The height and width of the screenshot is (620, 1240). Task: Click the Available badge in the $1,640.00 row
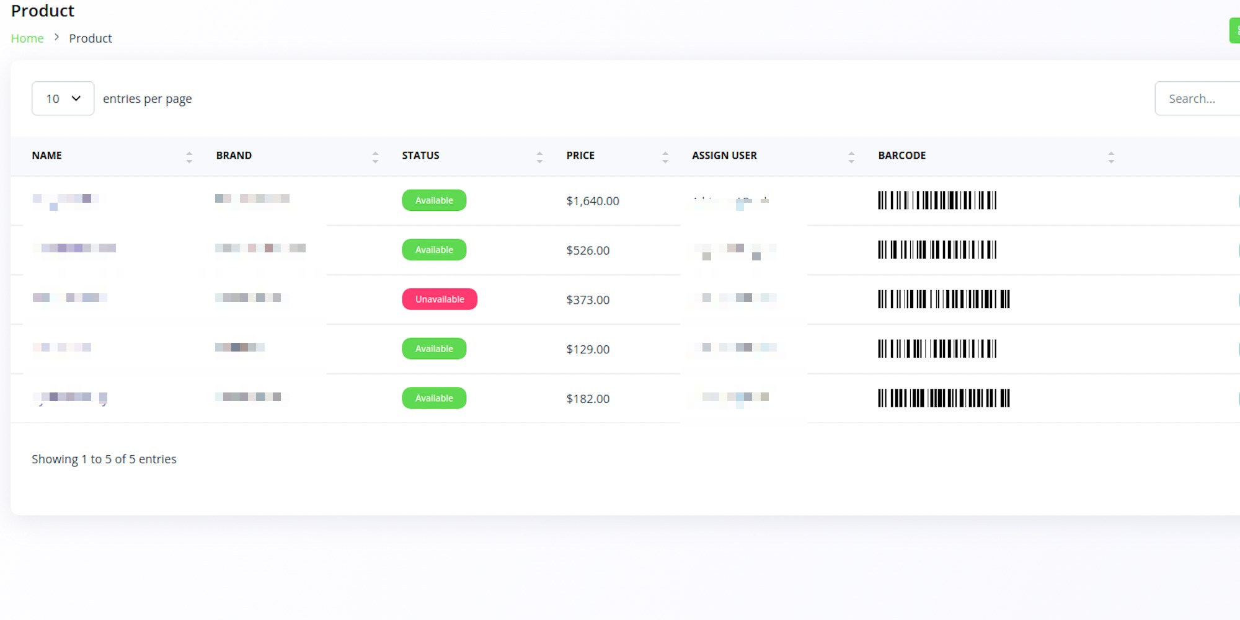coord(434,200)
